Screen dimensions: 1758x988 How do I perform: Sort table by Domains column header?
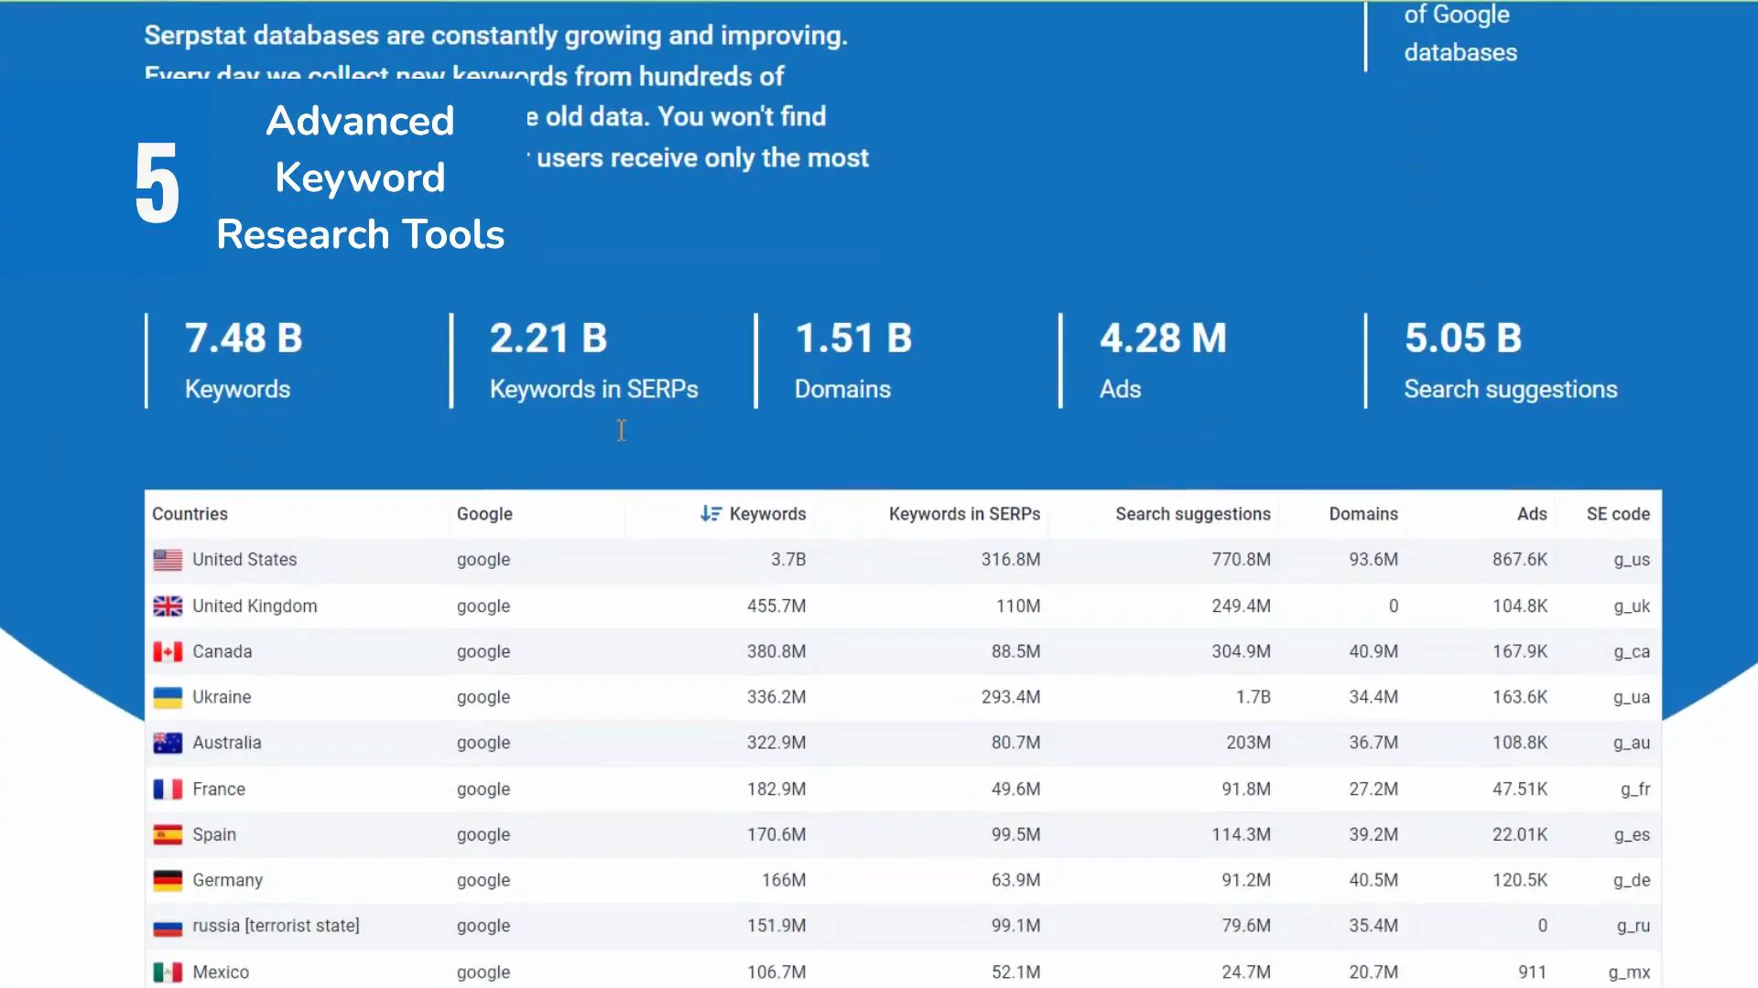(x=1362, y=514)
